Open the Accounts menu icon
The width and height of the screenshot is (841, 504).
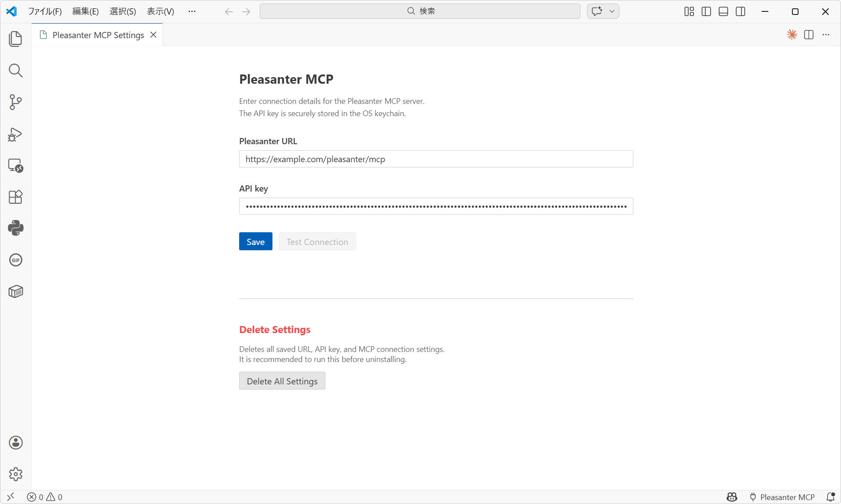tap(16, 443)
